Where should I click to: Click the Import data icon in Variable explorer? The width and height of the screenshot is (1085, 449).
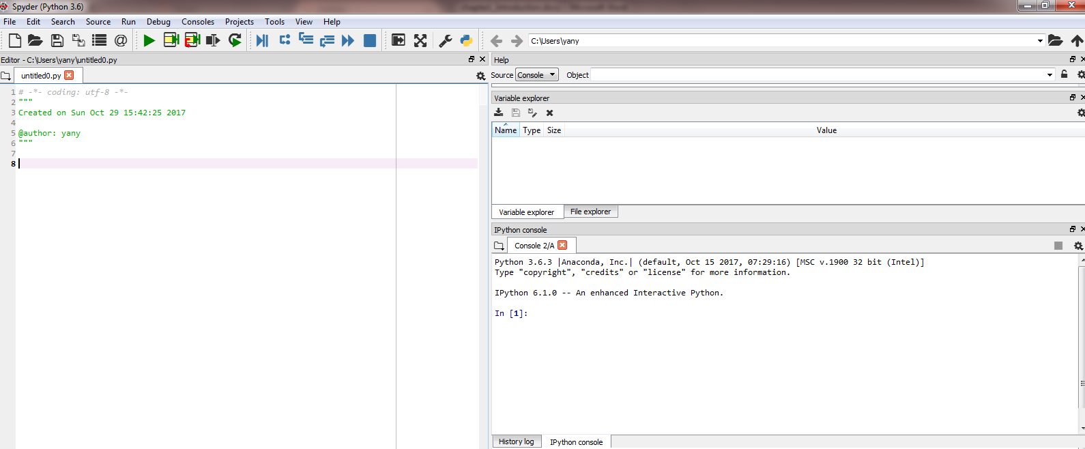(x=499, y=113)
